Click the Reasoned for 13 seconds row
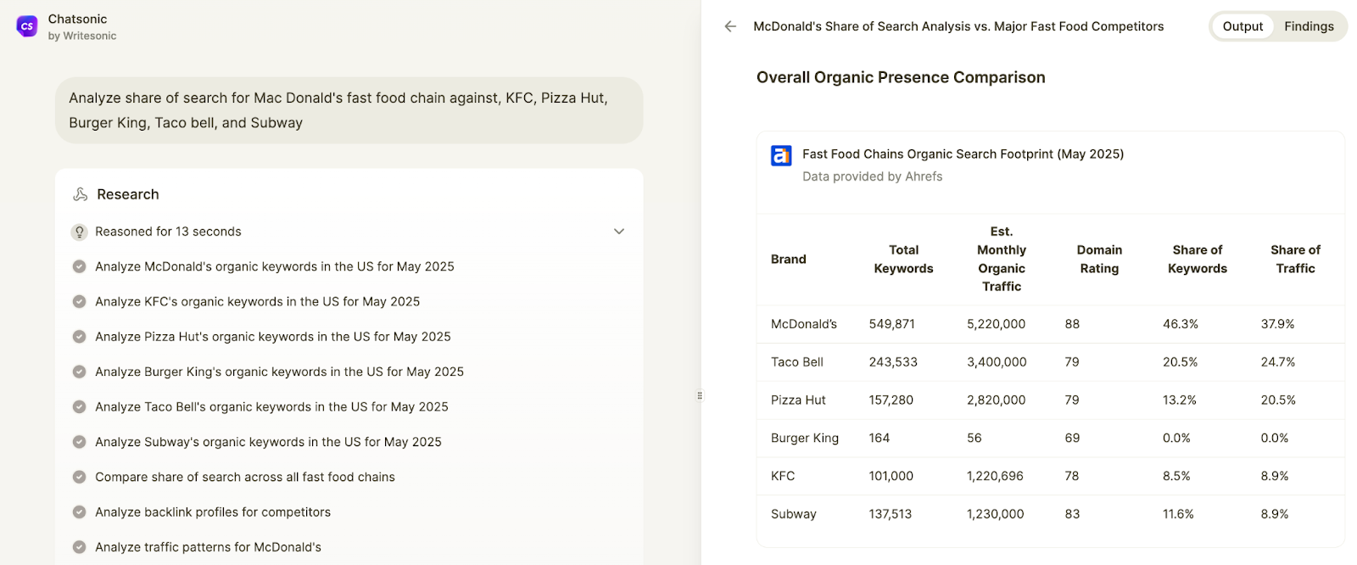1357x565 pixels. point(349,232)
